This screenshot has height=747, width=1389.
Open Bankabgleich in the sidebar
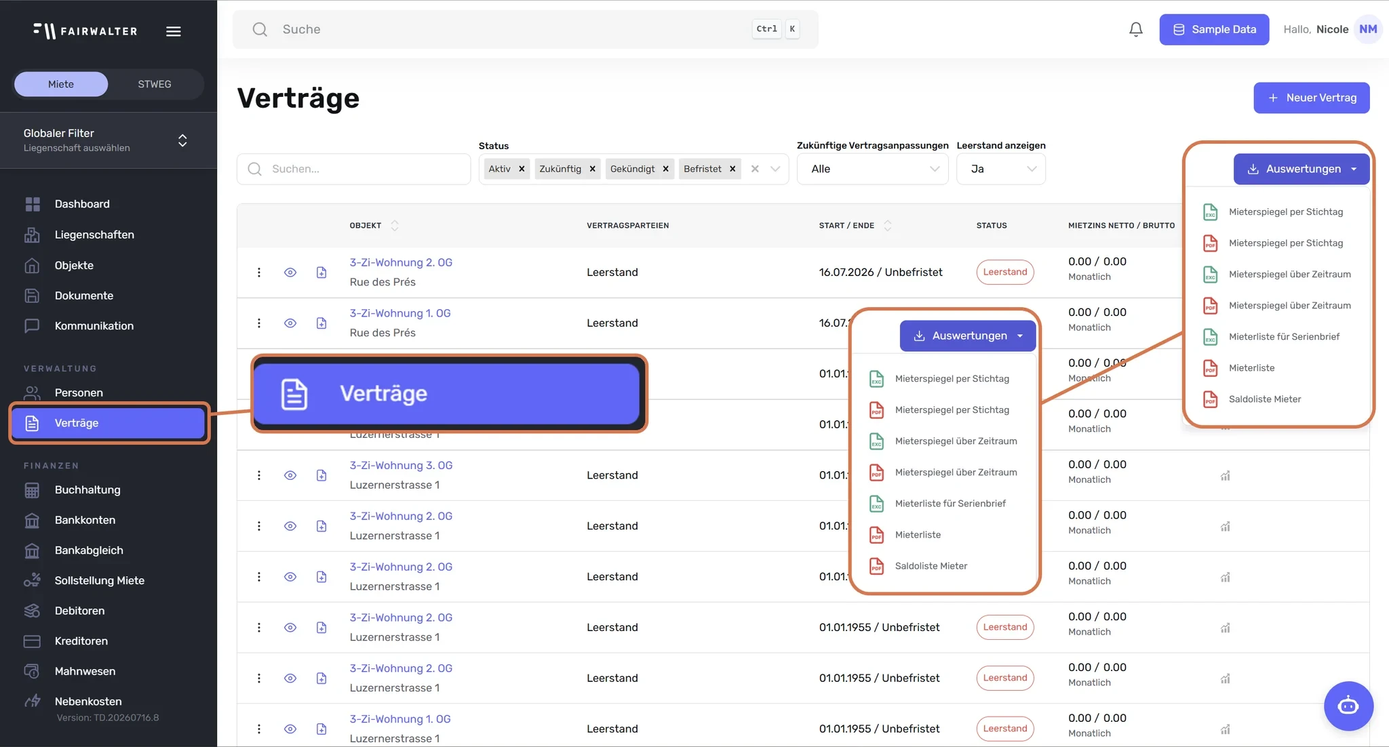(89, 550)
